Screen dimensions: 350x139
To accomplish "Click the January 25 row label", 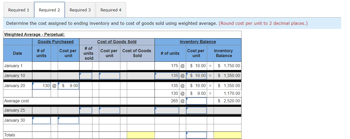I will (x=15, y=110).
